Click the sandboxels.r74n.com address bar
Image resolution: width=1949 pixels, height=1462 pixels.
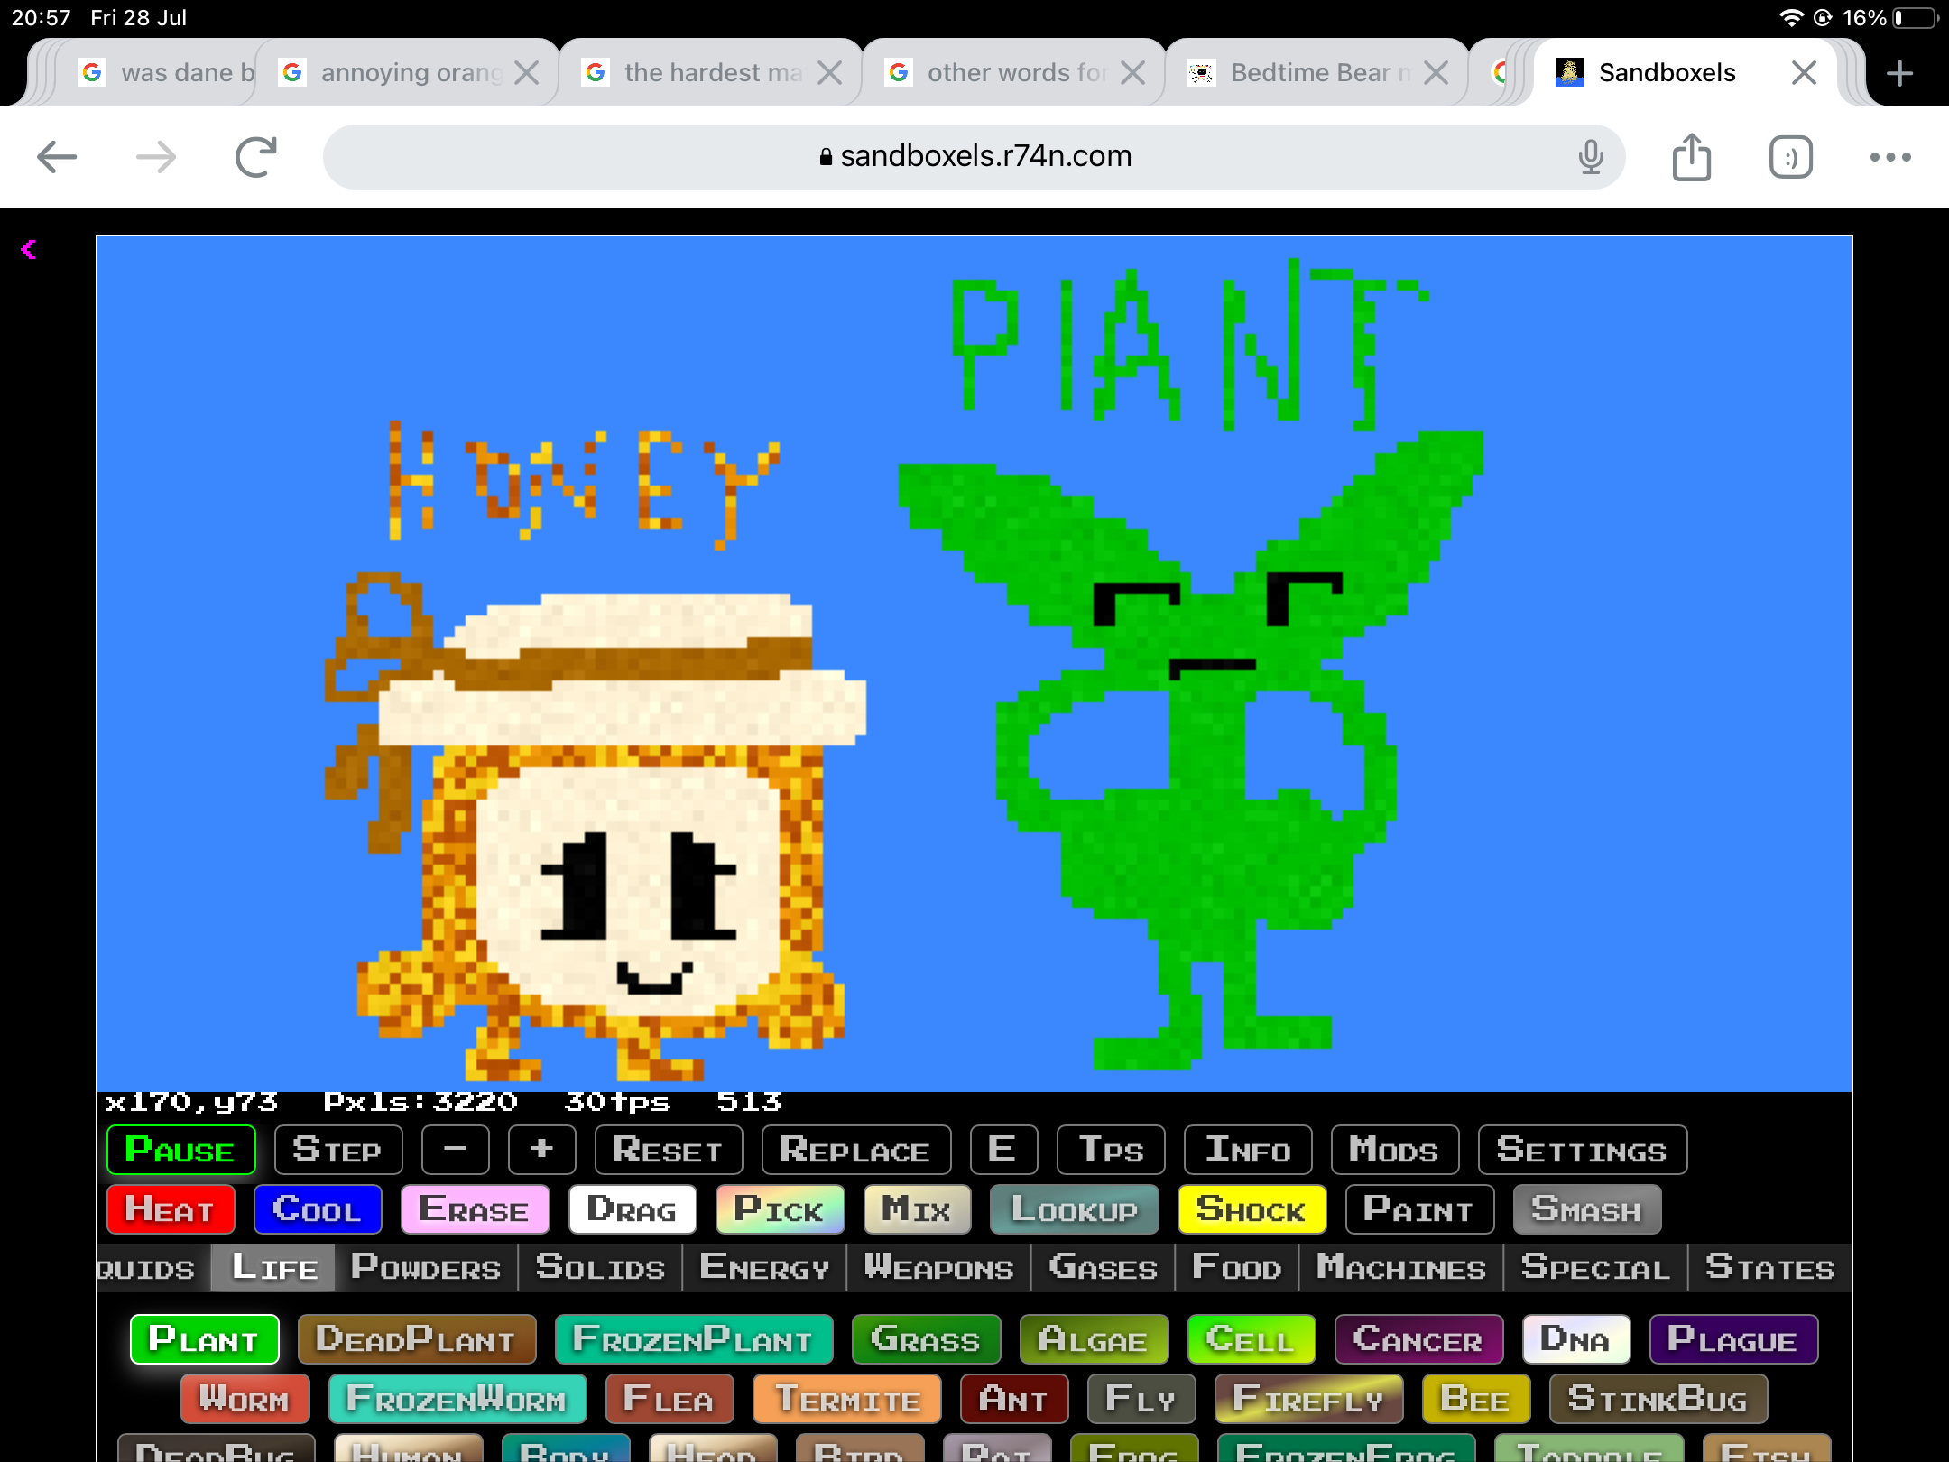(x=974, y=157)
